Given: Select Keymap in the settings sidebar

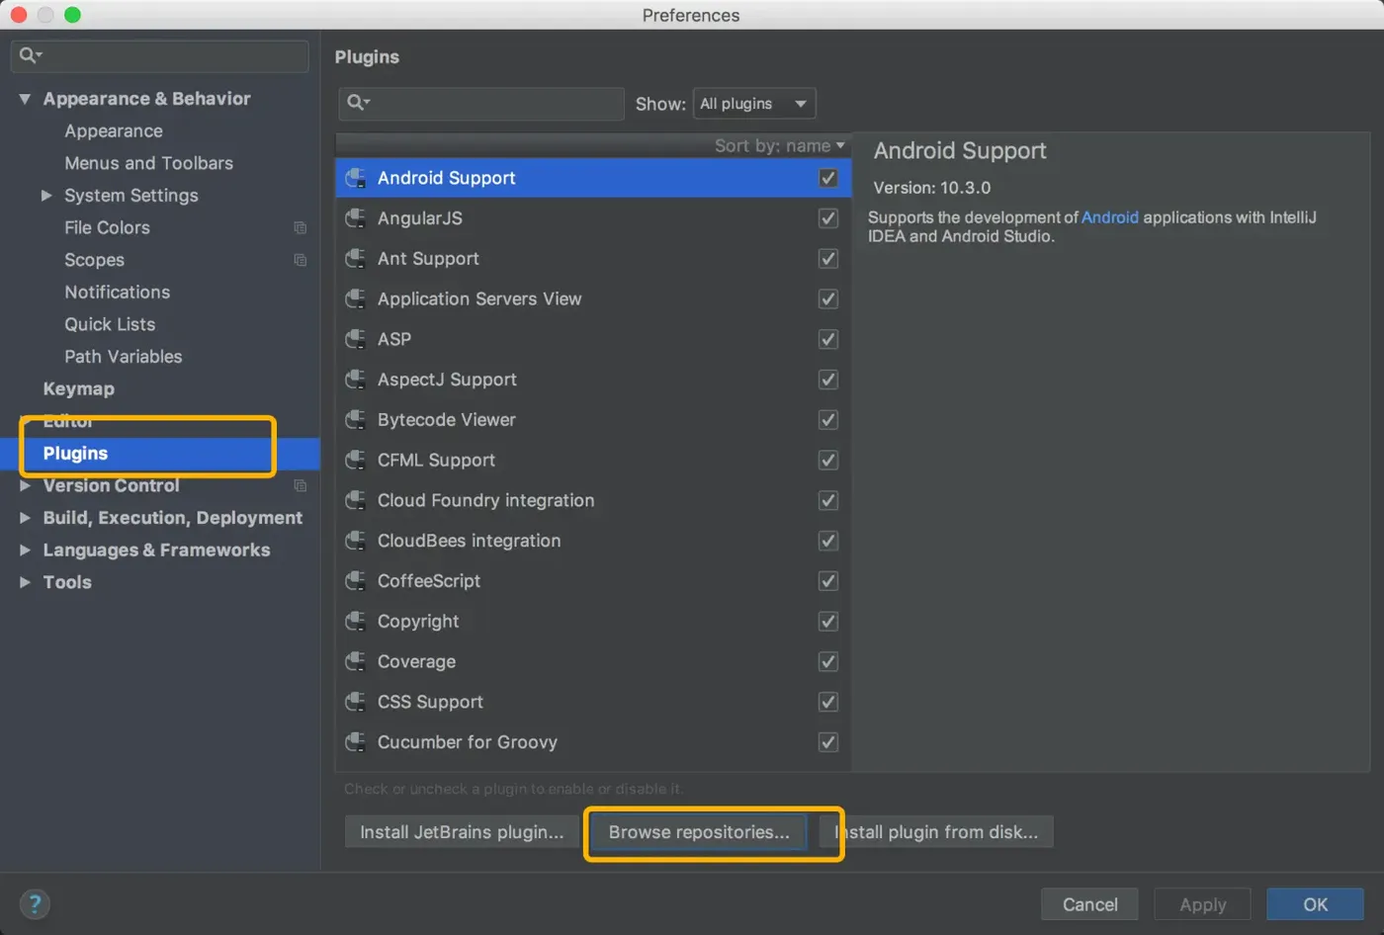Looking at the screenshot, I should click(79, 389).
